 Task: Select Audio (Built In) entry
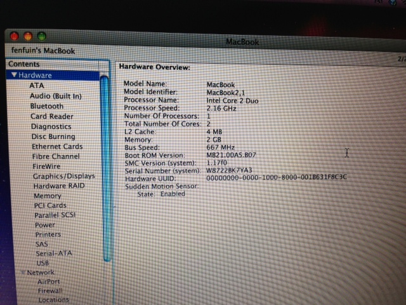click(x=56, y=96)
